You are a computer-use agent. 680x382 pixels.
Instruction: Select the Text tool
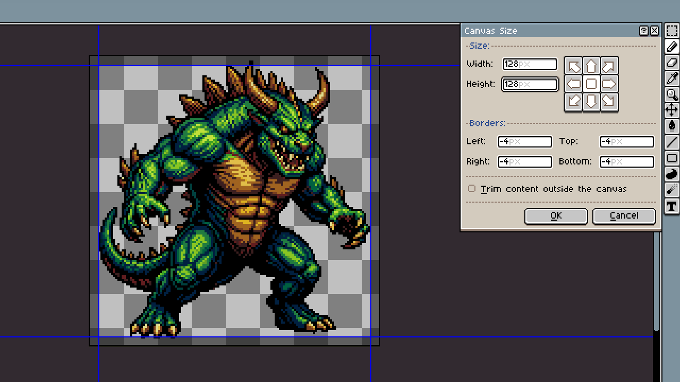click(672, 206)
